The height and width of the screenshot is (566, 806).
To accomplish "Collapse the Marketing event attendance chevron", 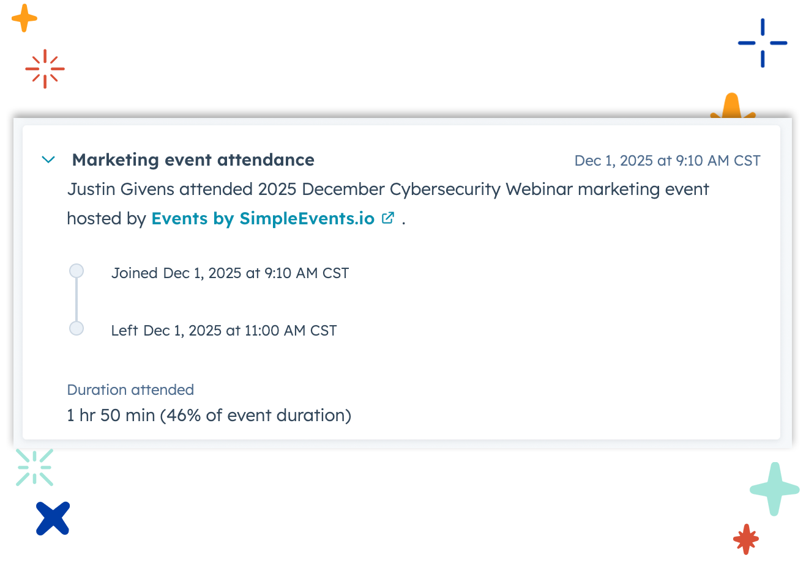I will click(x=48, y=160).
